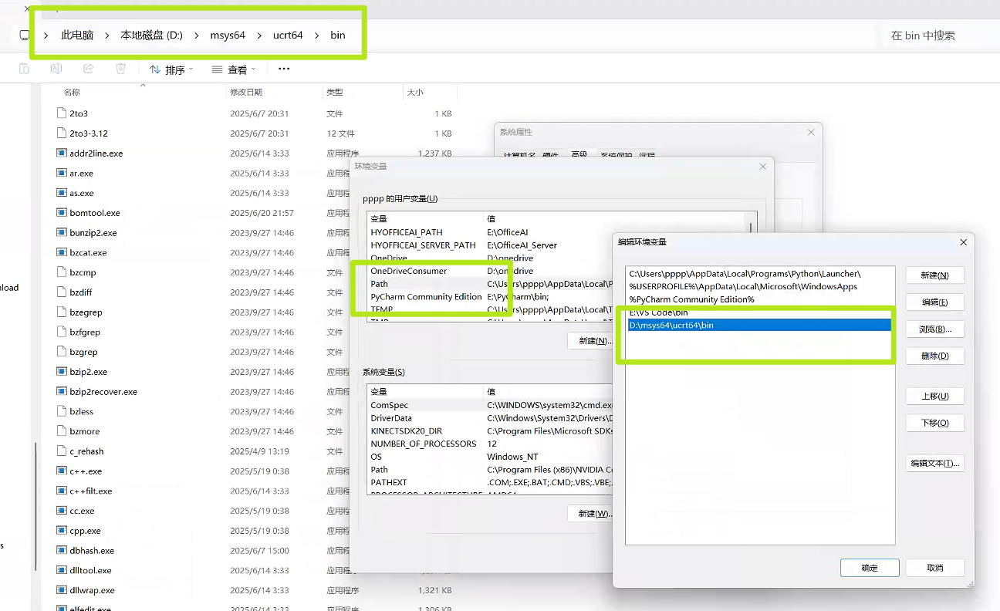The image size is (1000, 611).
Task: Click the c++.exe file icon
Action: coord(62,471)
